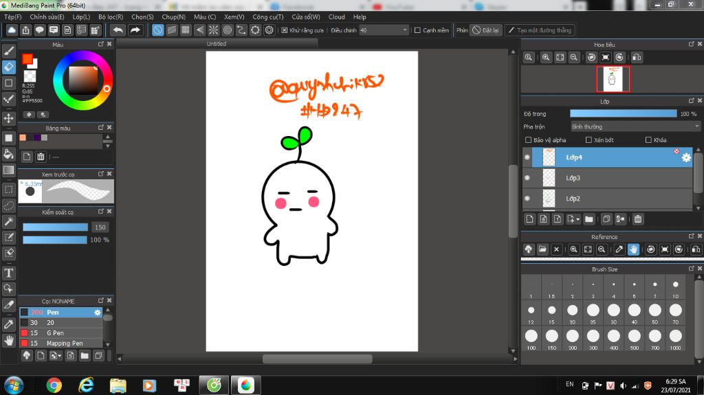Undock the Lớp layers panel
This screenshot has height=395, width=704.
pos(691,101)
